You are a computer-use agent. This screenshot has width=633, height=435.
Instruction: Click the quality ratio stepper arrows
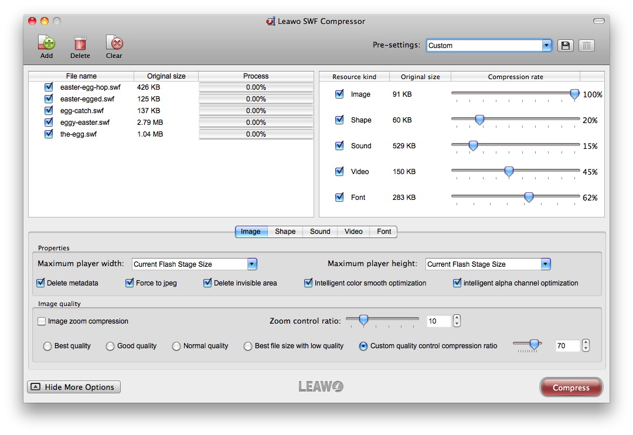(586, 345)
